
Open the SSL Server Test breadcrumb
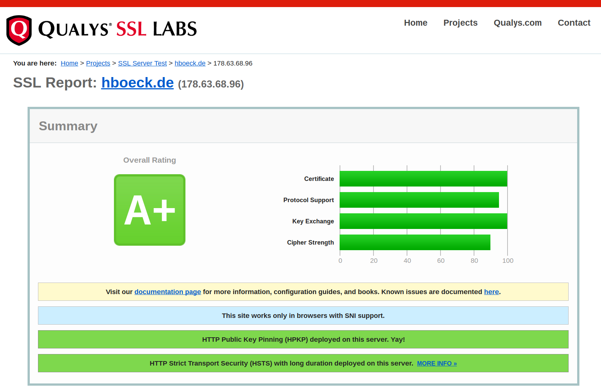tap(142, 63)
